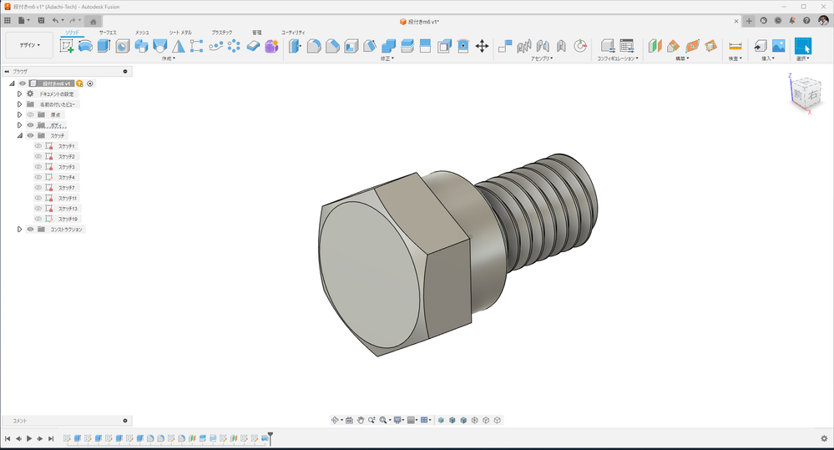834x450 pixels.
Task: Select the Loft tool
Action: coord(160,46)
